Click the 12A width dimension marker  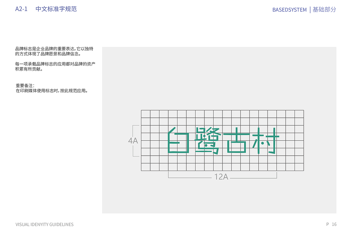pyautogui.click(x=221, y=176)
